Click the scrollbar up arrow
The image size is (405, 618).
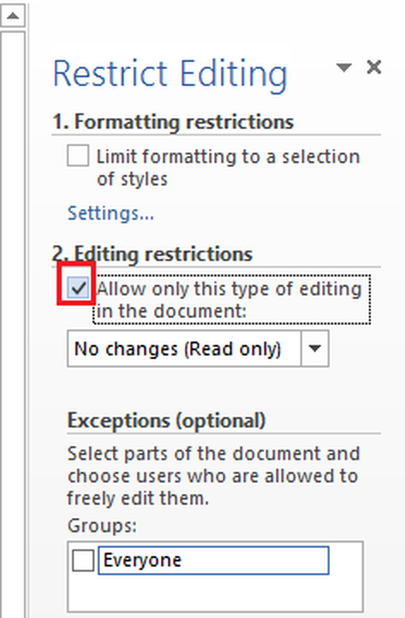pyautogui.click(x=14, y=17)
